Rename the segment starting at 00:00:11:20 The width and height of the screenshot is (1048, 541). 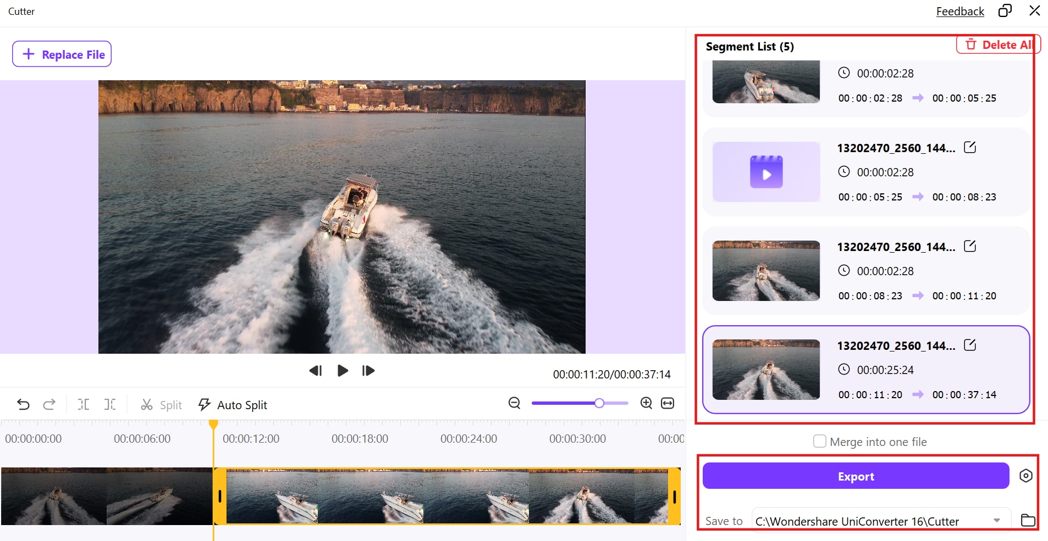pyautogui.click(x=970, y=345)
